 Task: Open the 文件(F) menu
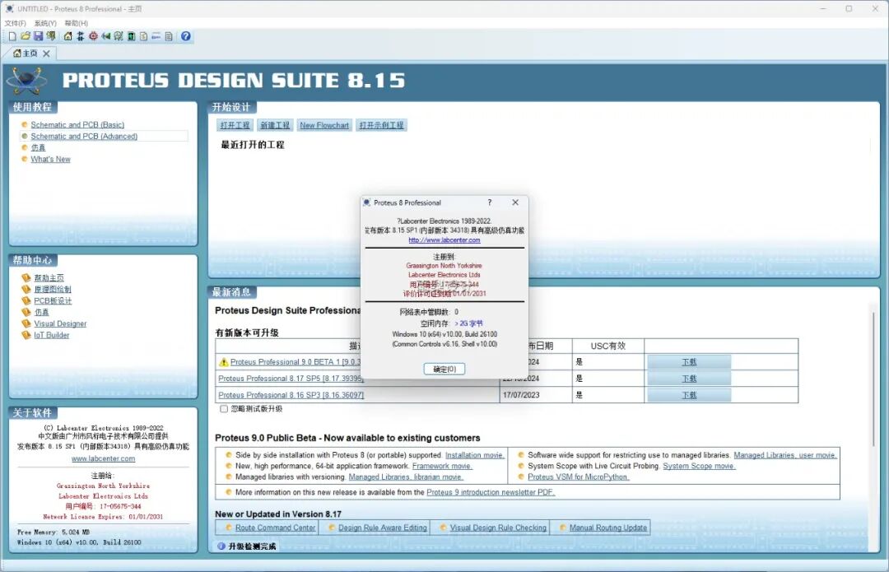[x=16, y=23]
